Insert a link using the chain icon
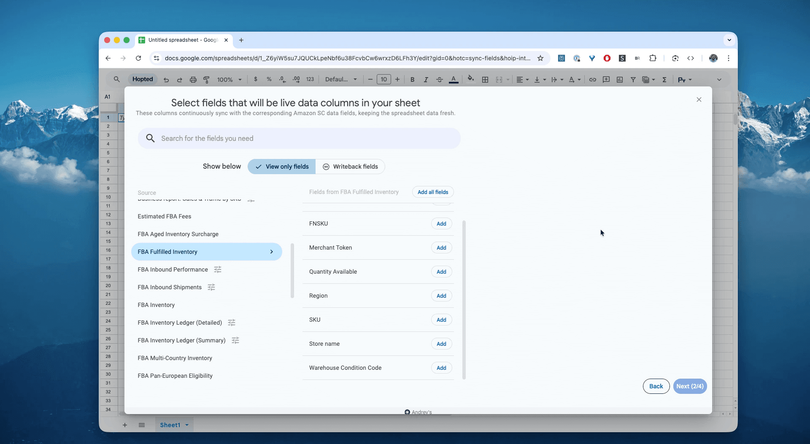 point(593,80)
